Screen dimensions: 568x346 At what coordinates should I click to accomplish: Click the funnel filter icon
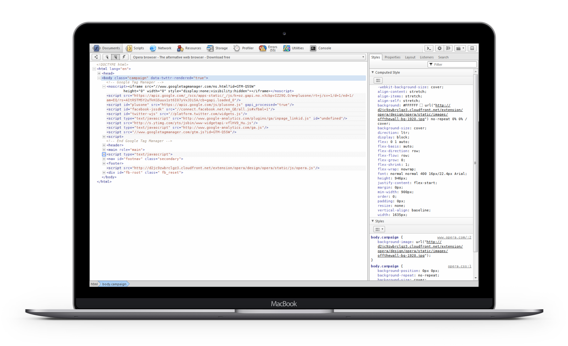[x=431, y=64]
